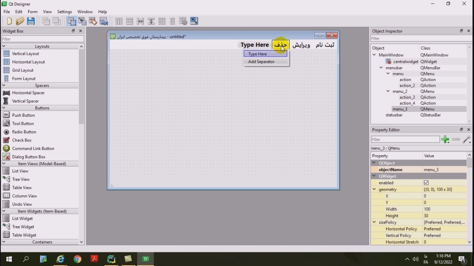Open Google Chrome from the taskbar

pyautogui.click(x=77, y=259)
